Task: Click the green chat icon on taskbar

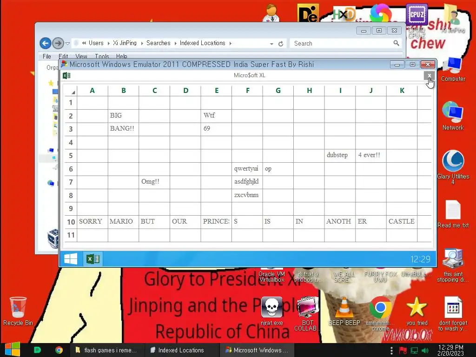Action: (x=37, y=350)
